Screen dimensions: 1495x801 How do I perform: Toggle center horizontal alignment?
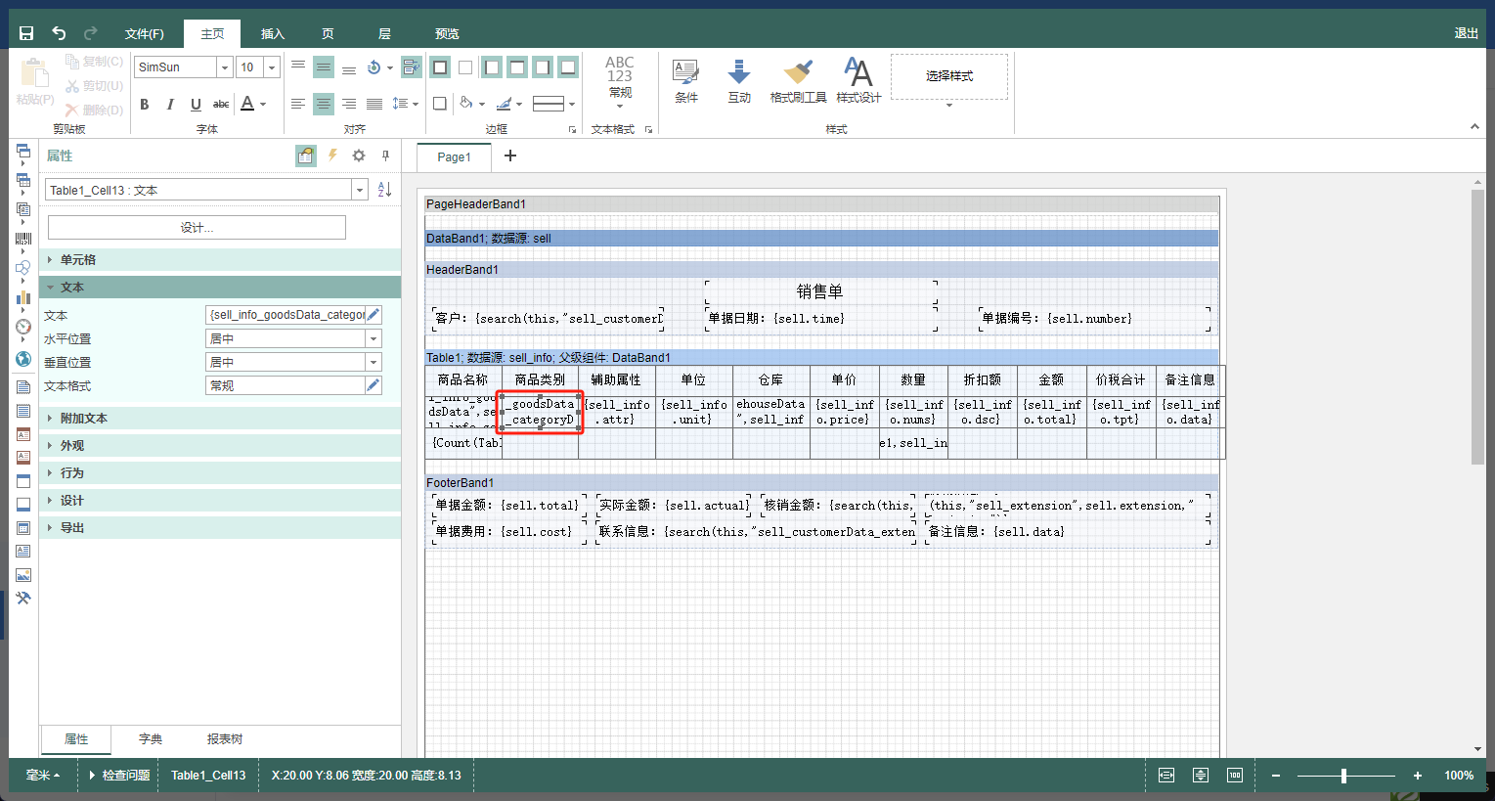pos(324,104)
